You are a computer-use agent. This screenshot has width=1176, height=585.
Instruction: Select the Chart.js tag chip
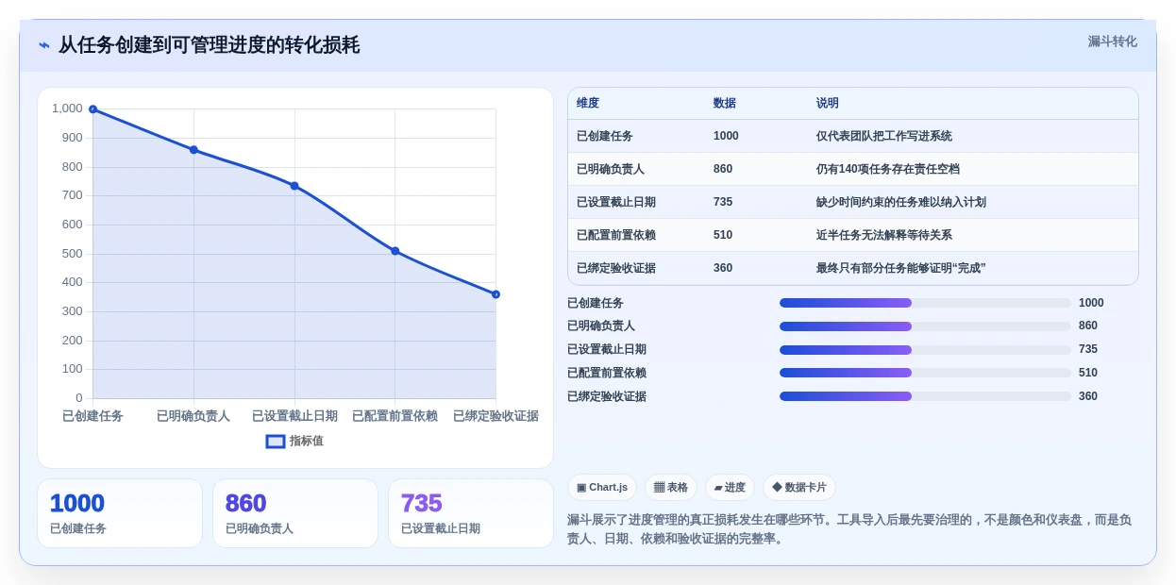tap(602, 487)
